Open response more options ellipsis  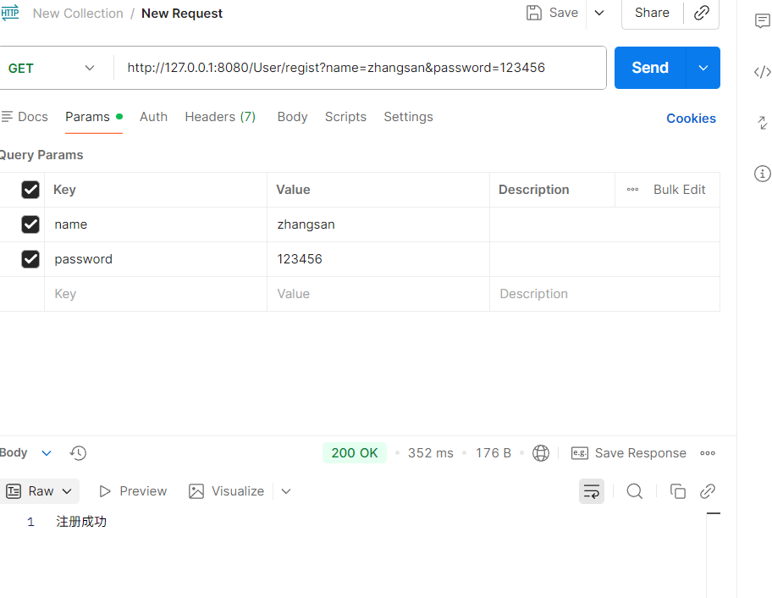coord(708,453)
